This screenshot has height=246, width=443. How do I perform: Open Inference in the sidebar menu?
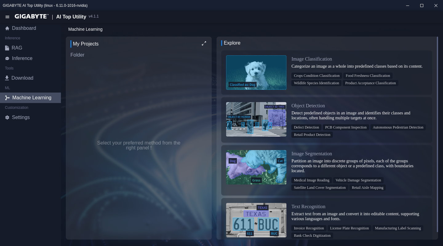tap(22, 58)
